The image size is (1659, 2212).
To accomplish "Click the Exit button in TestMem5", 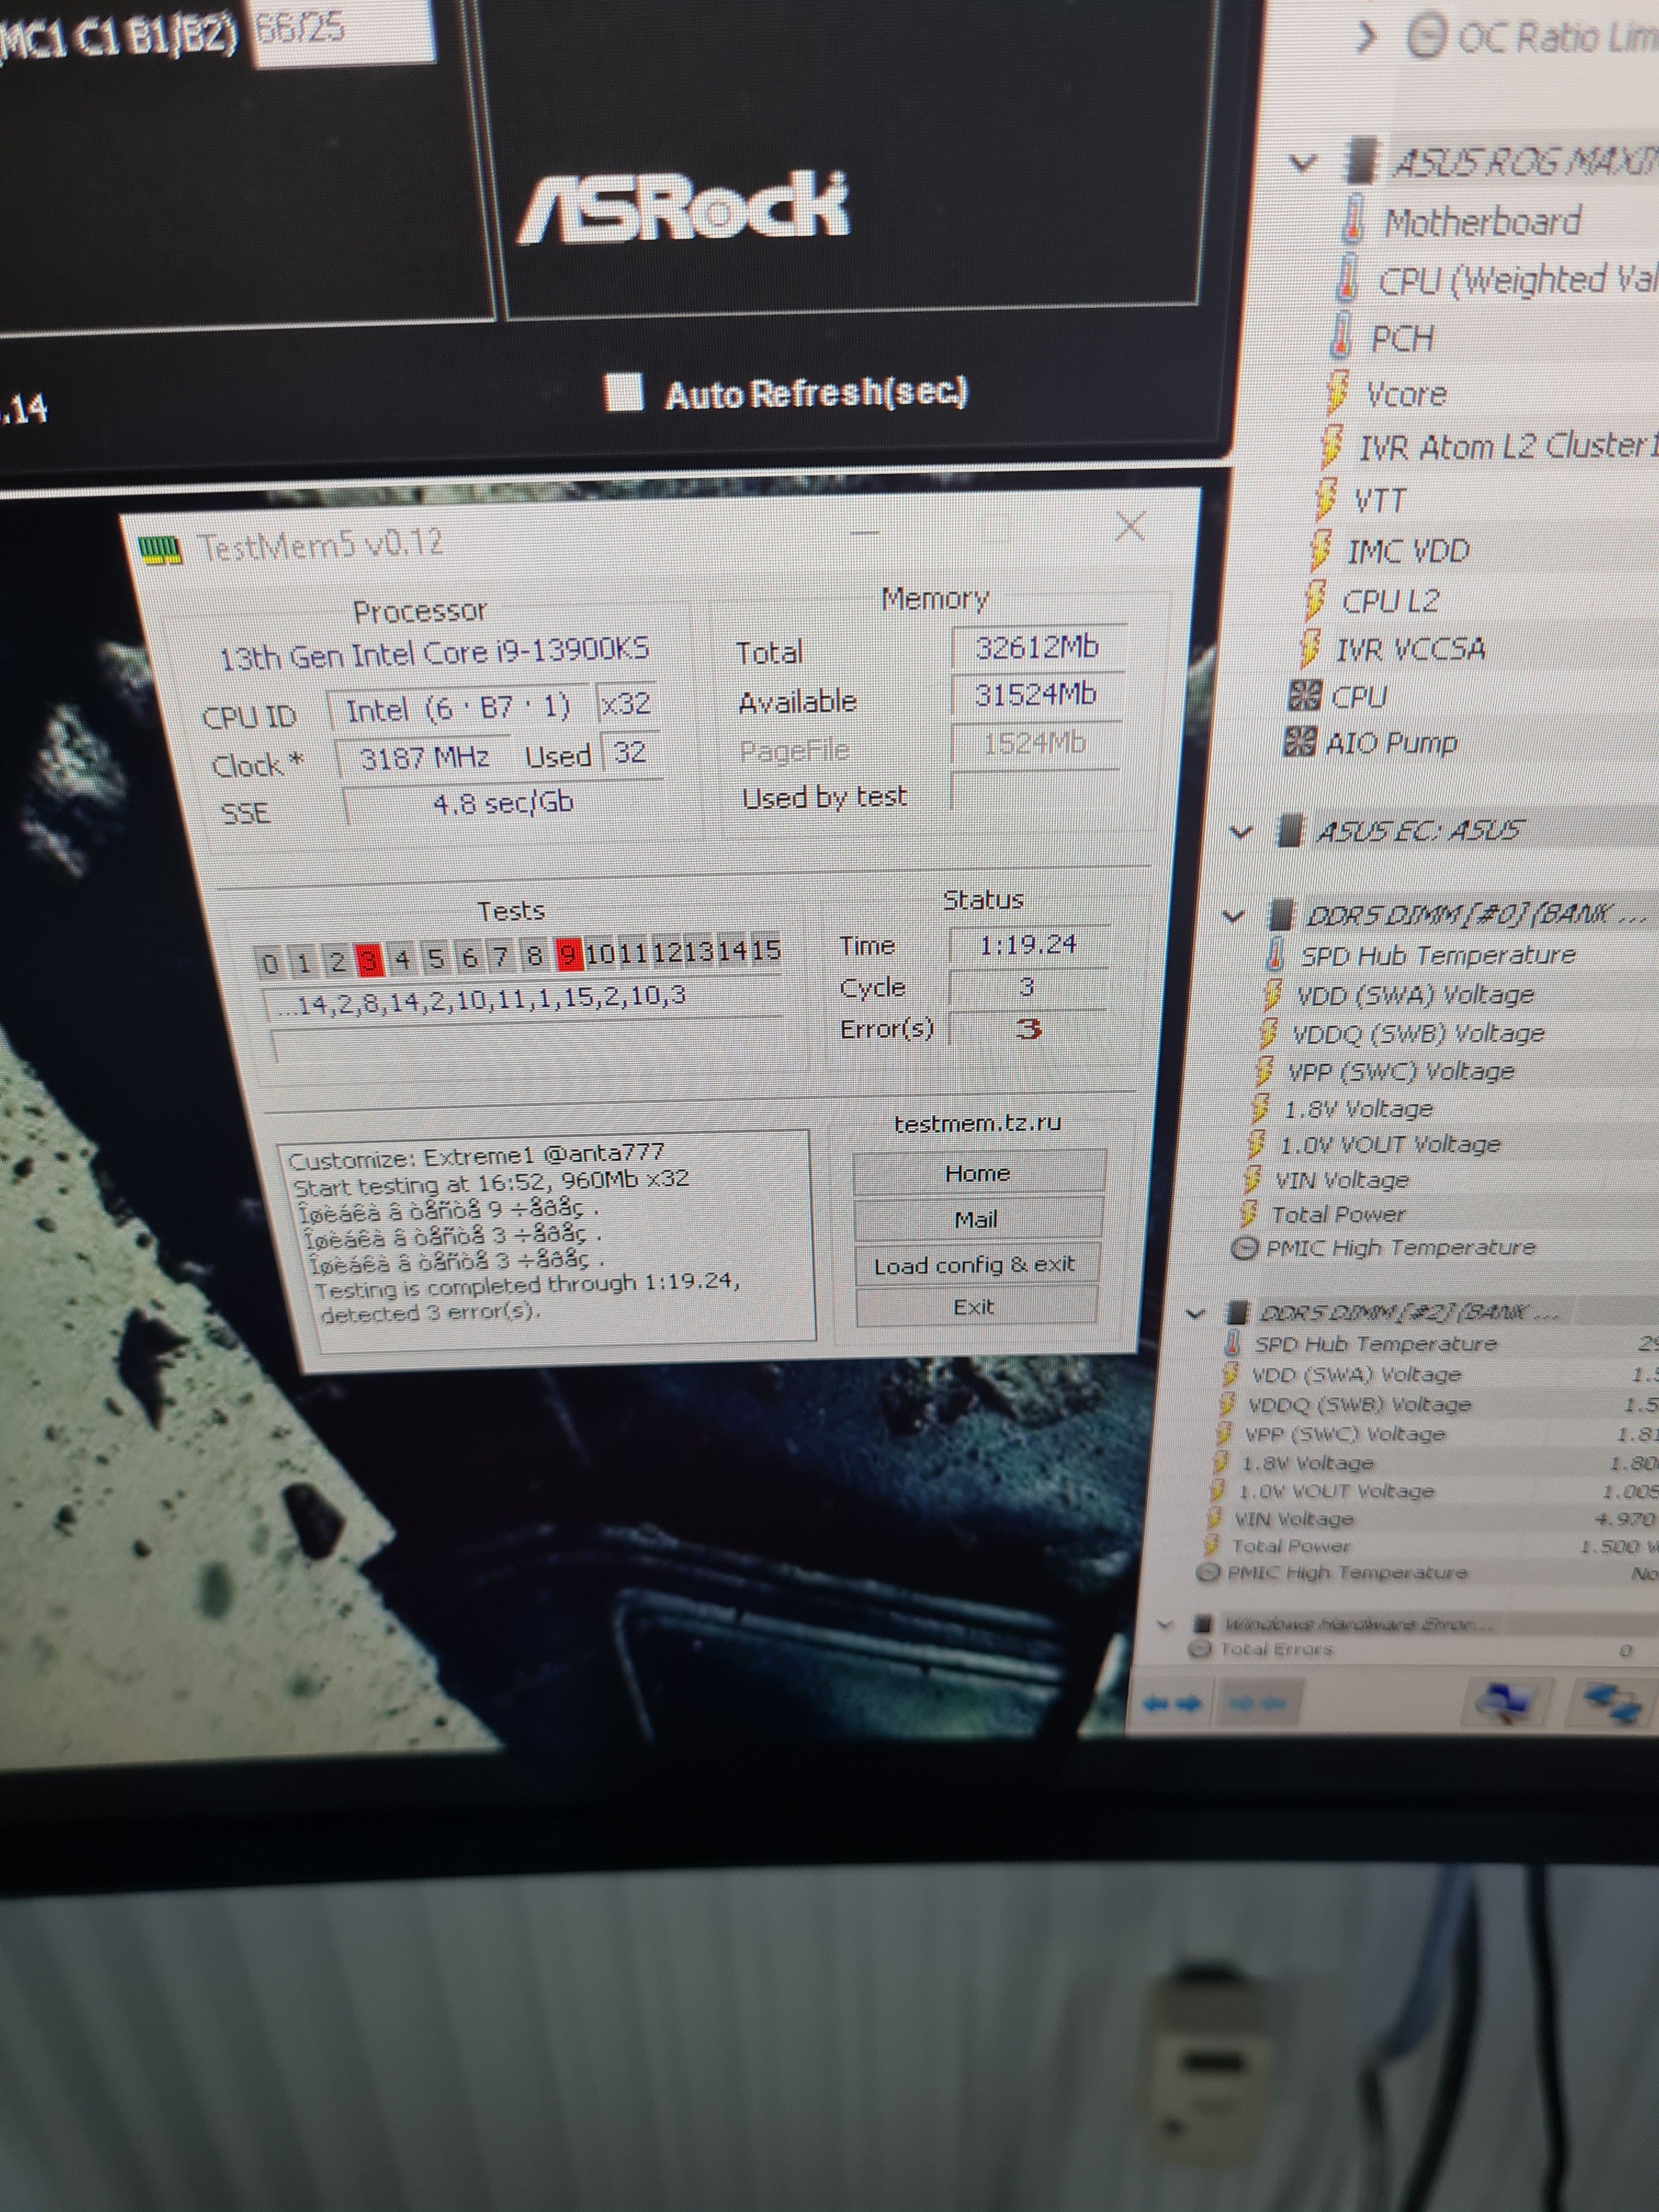I will pyautogui.click(x=974, y=1306).
